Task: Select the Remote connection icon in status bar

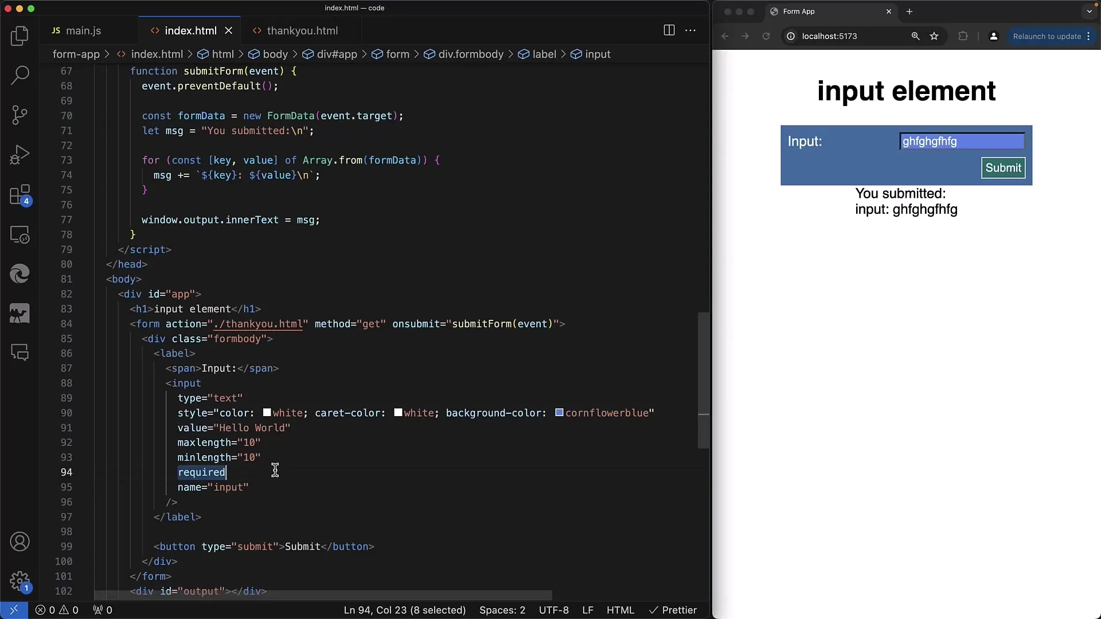Action: 14,610
